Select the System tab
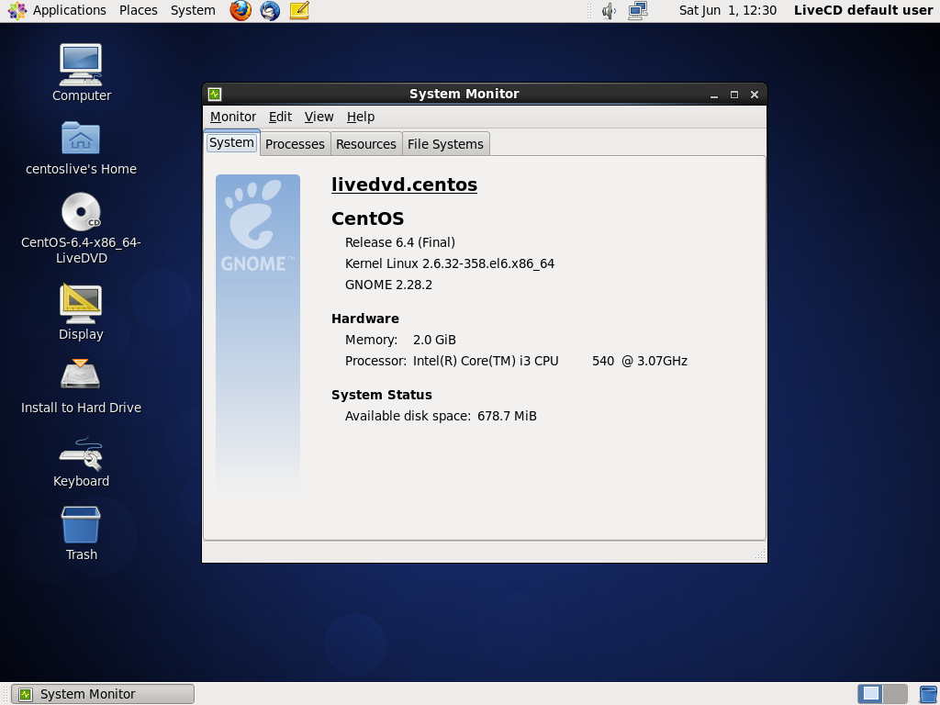The width and height of the screenshot is (940, 705). coord(231,142)
